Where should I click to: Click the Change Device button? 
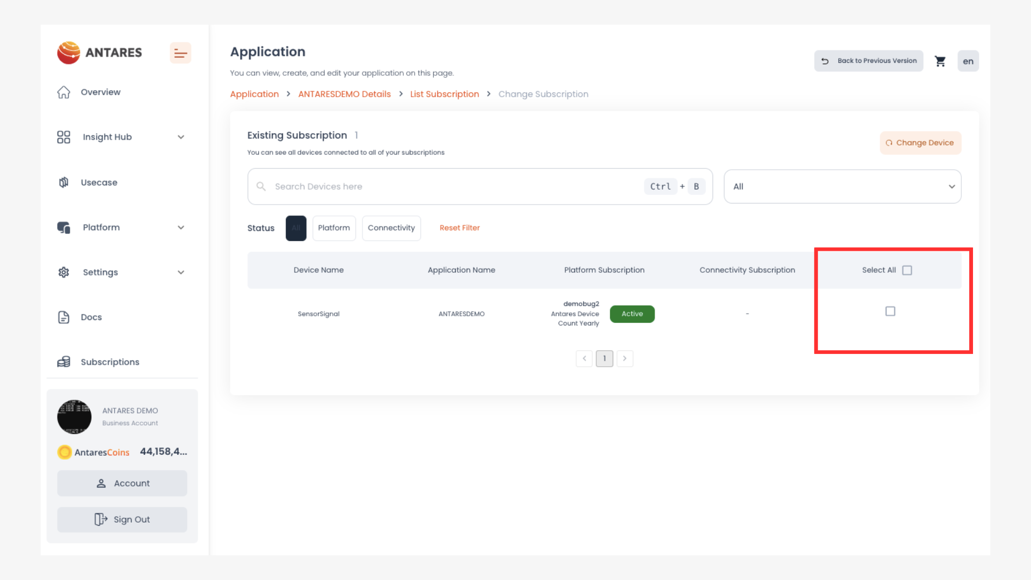click(x=920, y=143)
